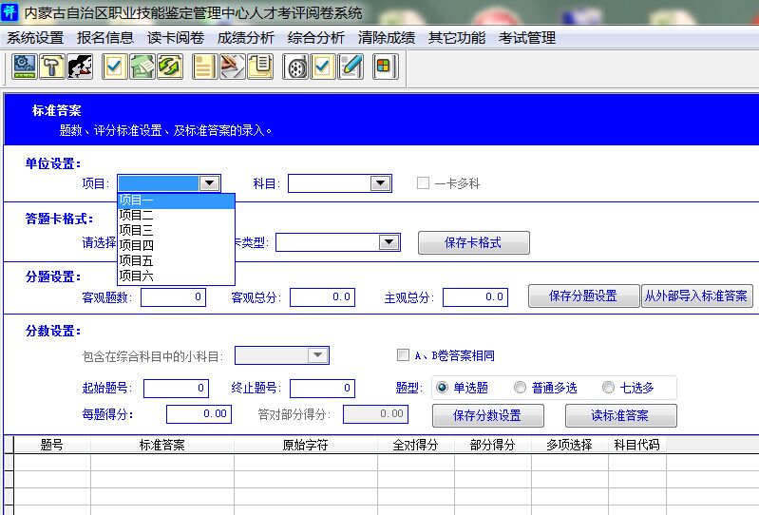Click the people silhouettes toolbar icon
The height and width of the screenshot is (515, 759).
tap(79, 67)
